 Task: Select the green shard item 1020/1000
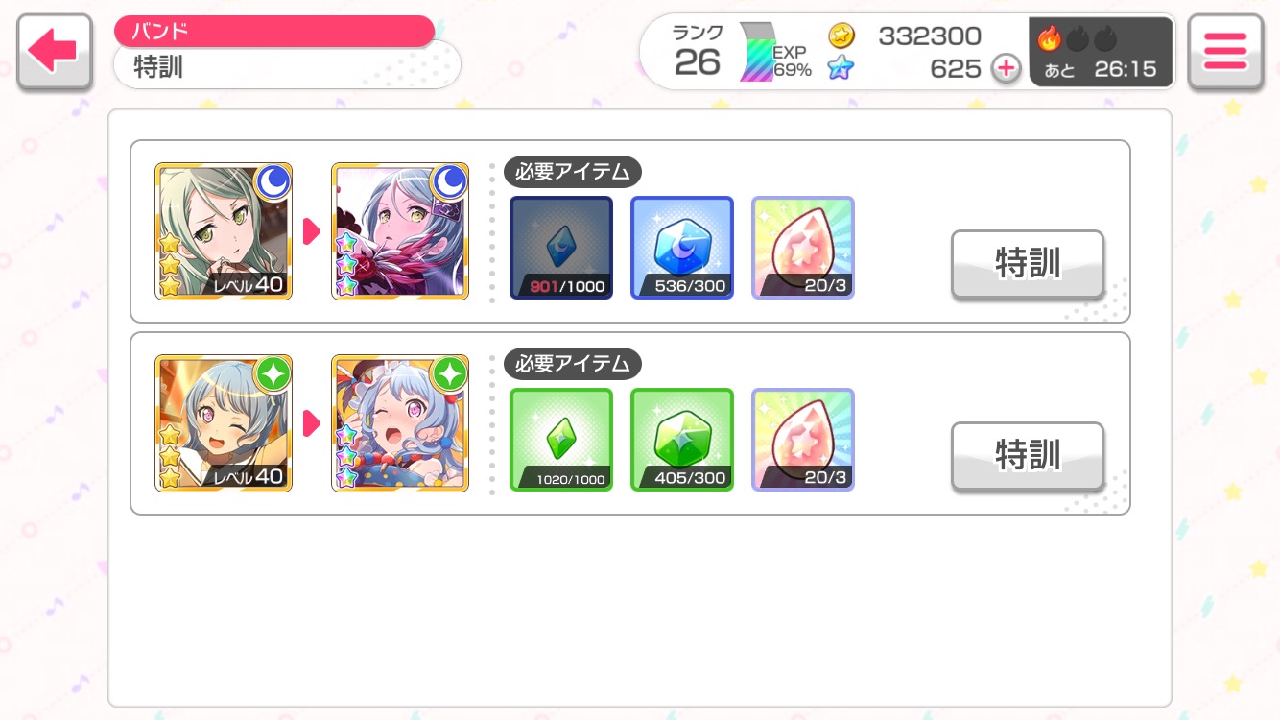pyautogui.click(x=561, y=440)
